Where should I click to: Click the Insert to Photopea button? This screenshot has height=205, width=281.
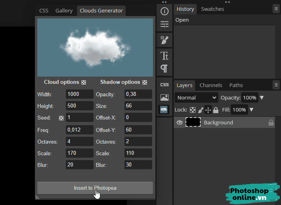(95, 188)
